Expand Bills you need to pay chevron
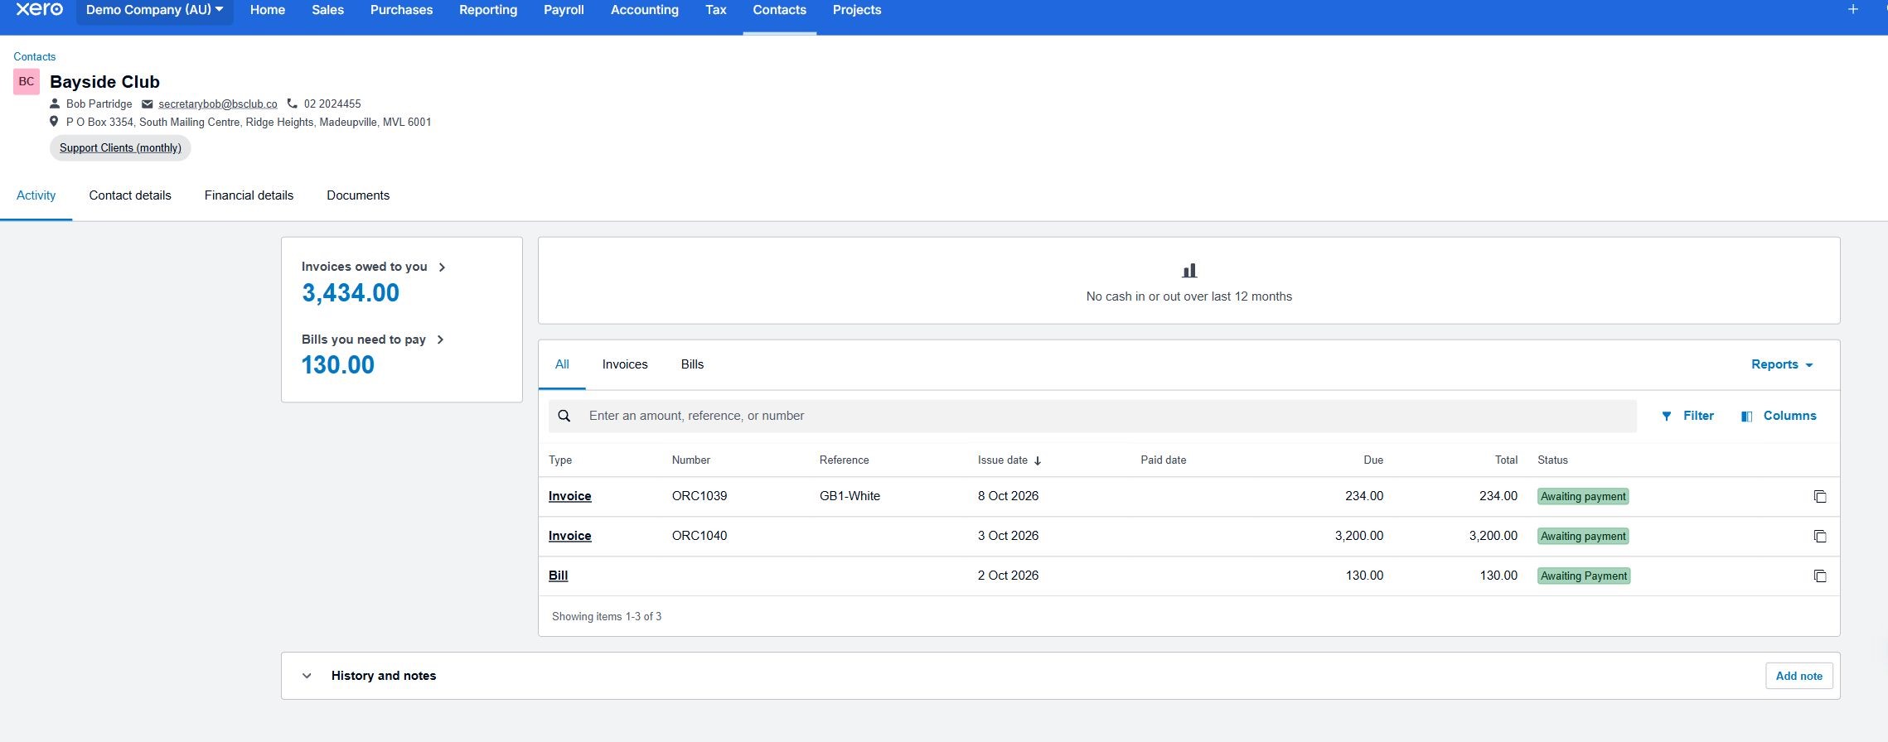The height and width of the screenshot is (742, 1888). pyautogui.click(x=440, y=340)
